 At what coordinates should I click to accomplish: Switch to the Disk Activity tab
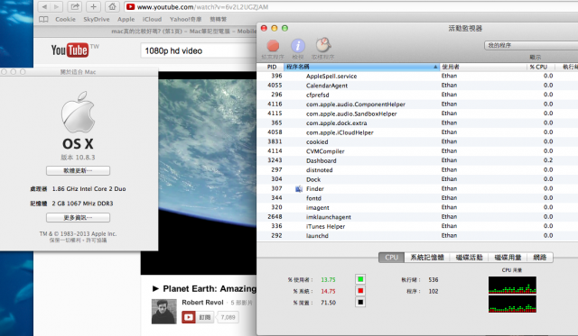click(x=469, y=258)
